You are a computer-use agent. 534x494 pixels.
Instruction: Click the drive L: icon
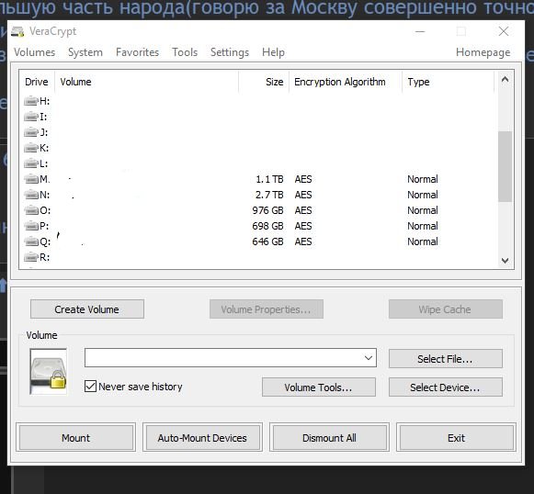point(31,163)
